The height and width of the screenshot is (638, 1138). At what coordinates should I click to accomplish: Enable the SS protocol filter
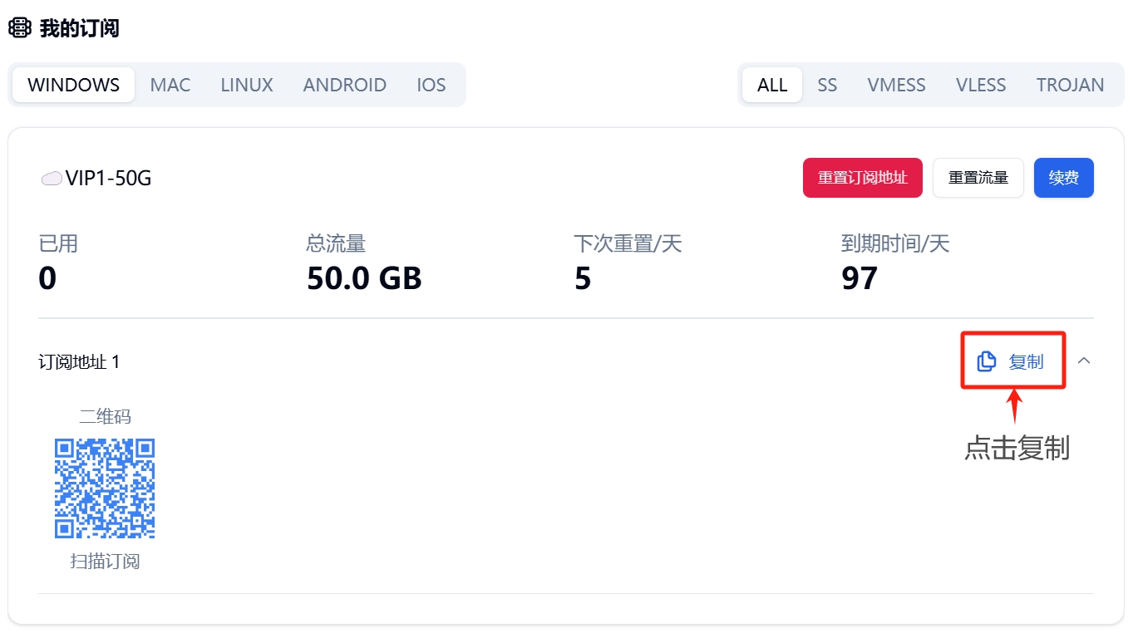tap(827, 84)
